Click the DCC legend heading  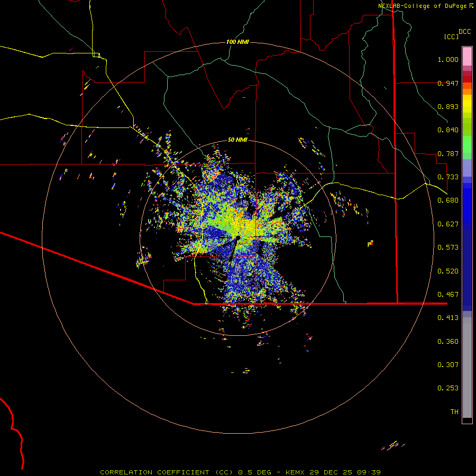465,32
